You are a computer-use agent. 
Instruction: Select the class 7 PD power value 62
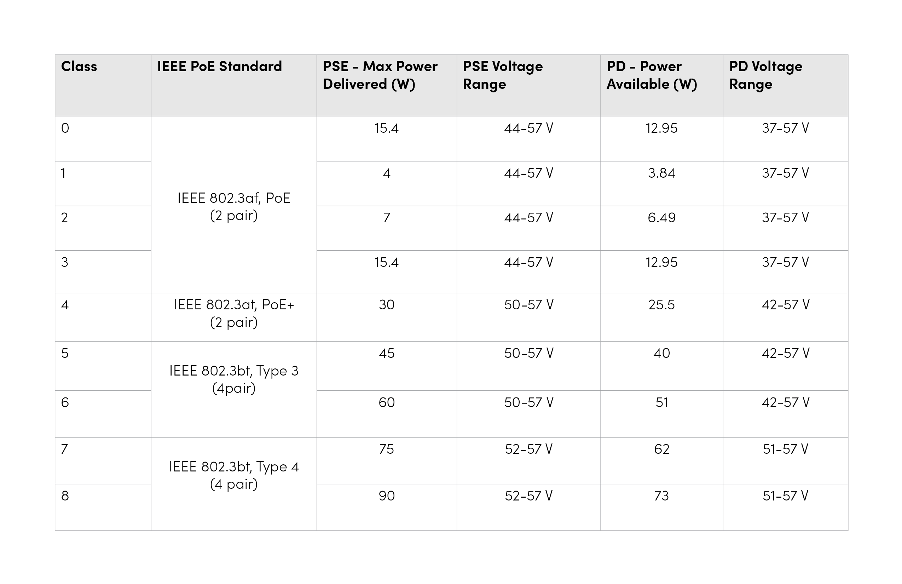tap(661, 450)
